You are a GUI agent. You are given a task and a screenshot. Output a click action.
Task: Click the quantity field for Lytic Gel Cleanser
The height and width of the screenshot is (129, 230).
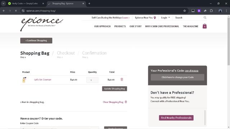[92, 80]
